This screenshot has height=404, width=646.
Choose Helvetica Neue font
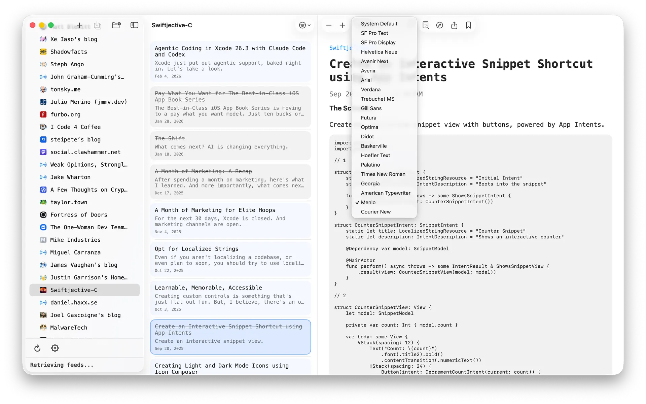pyautogui.click(x=384, y=52)
